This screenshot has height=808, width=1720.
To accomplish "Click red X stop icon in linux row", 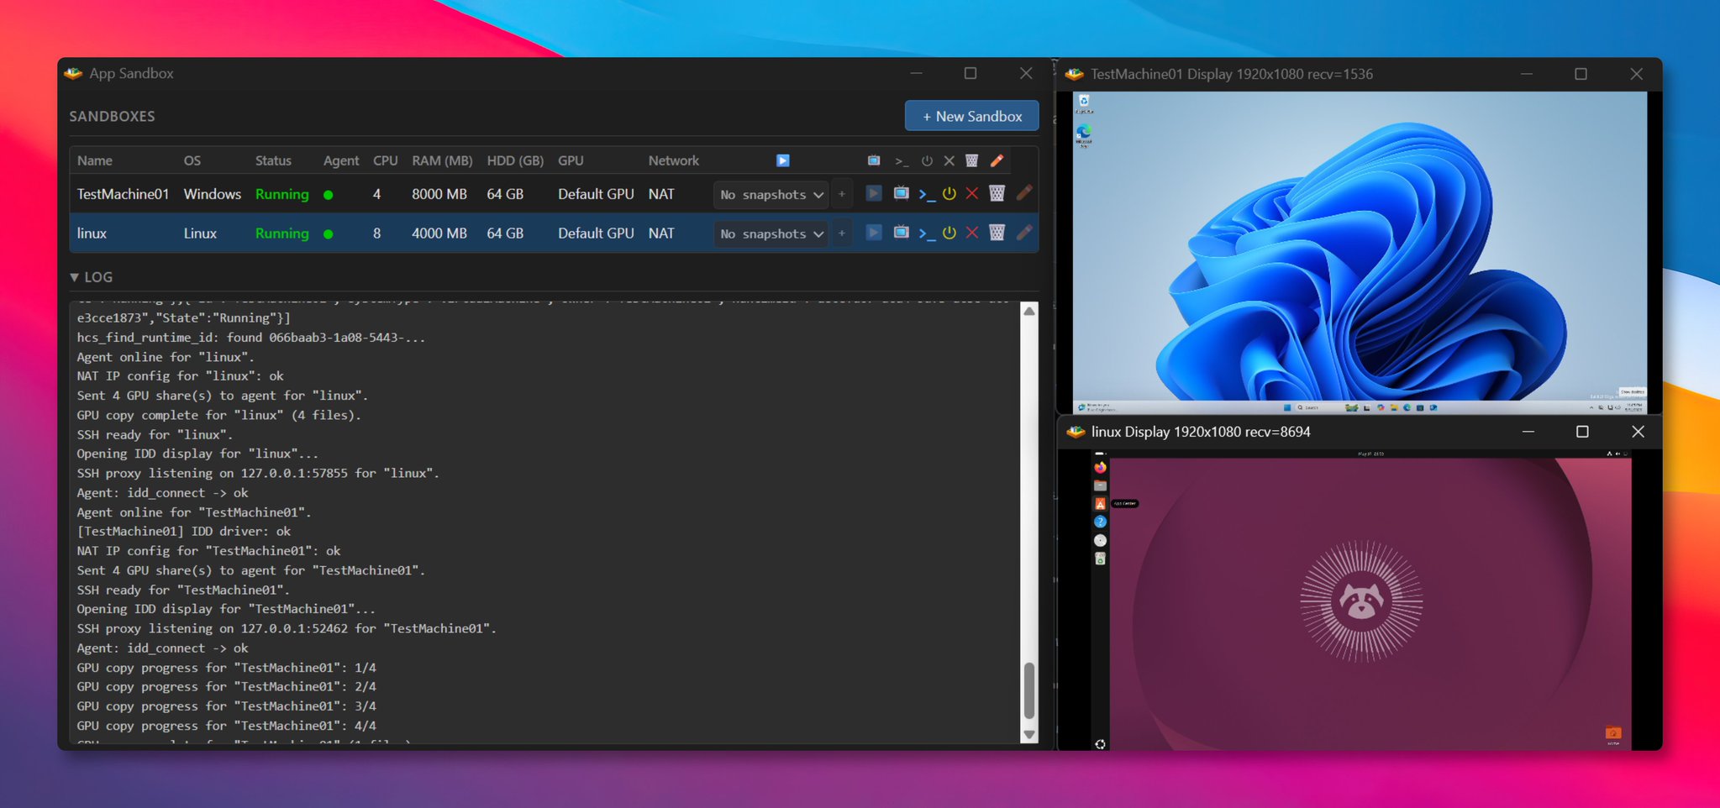I will (x=972, y=233).
